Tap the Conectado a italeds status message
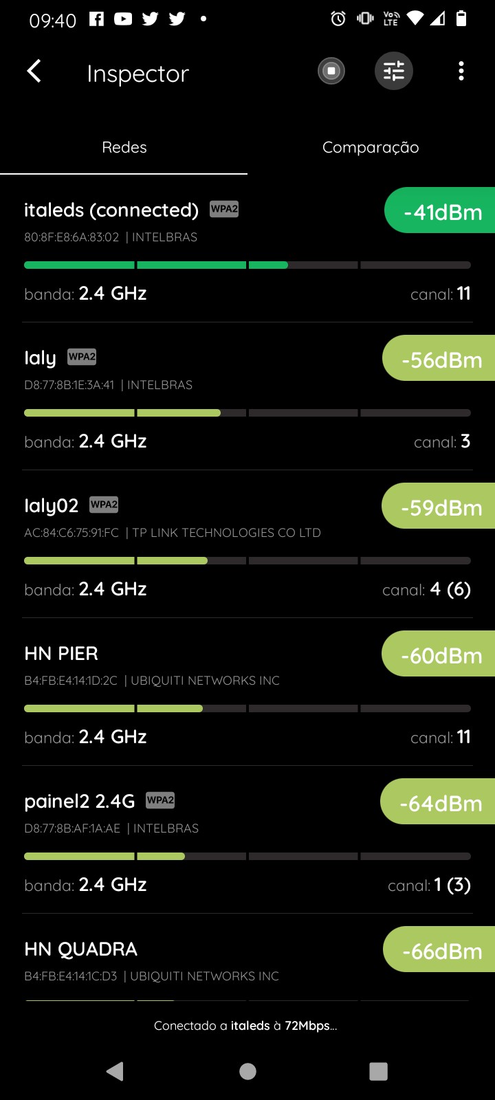 pyautogui.click(x=245, y=1026)
